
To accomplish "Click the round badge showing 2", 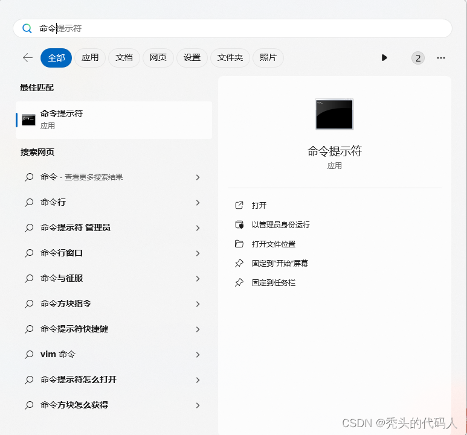I will (418, 58).
